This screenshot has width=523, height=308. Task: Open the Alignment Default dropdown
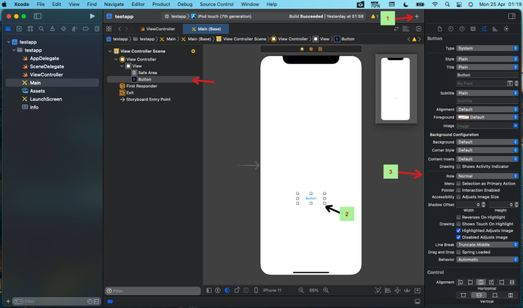click(487, 109)
